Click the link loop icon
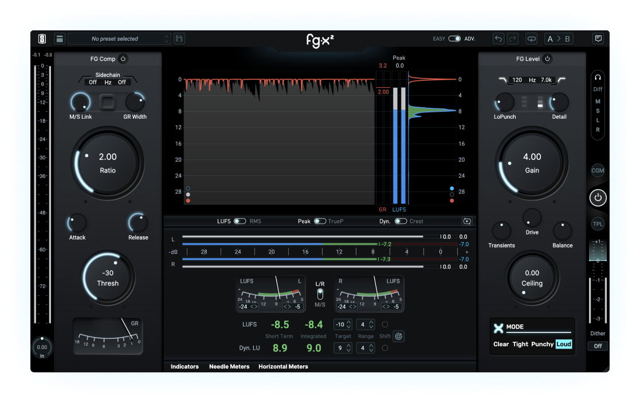Screen dimensions: 640x403 (x=532, y=39)
